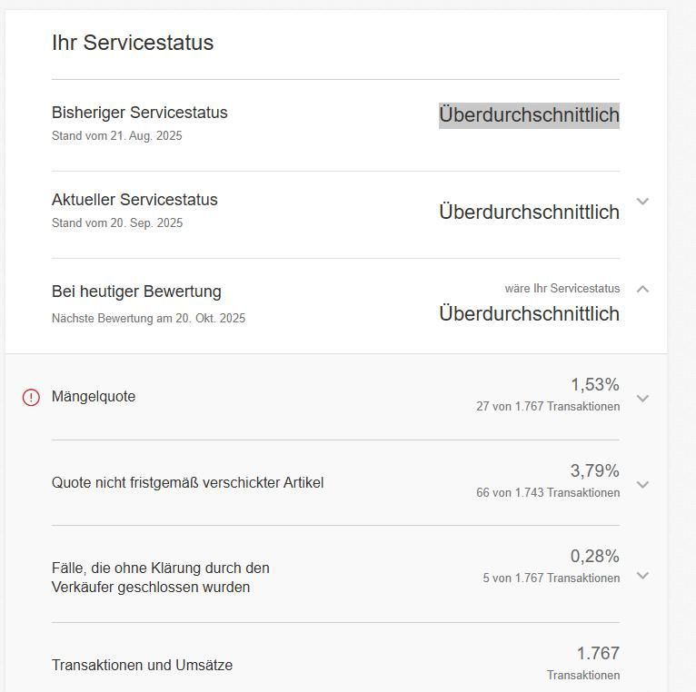This screenshot has width=696, height=692.
Task: Click the Transaktionen und Umsätze row label
Action: (142, 666)
